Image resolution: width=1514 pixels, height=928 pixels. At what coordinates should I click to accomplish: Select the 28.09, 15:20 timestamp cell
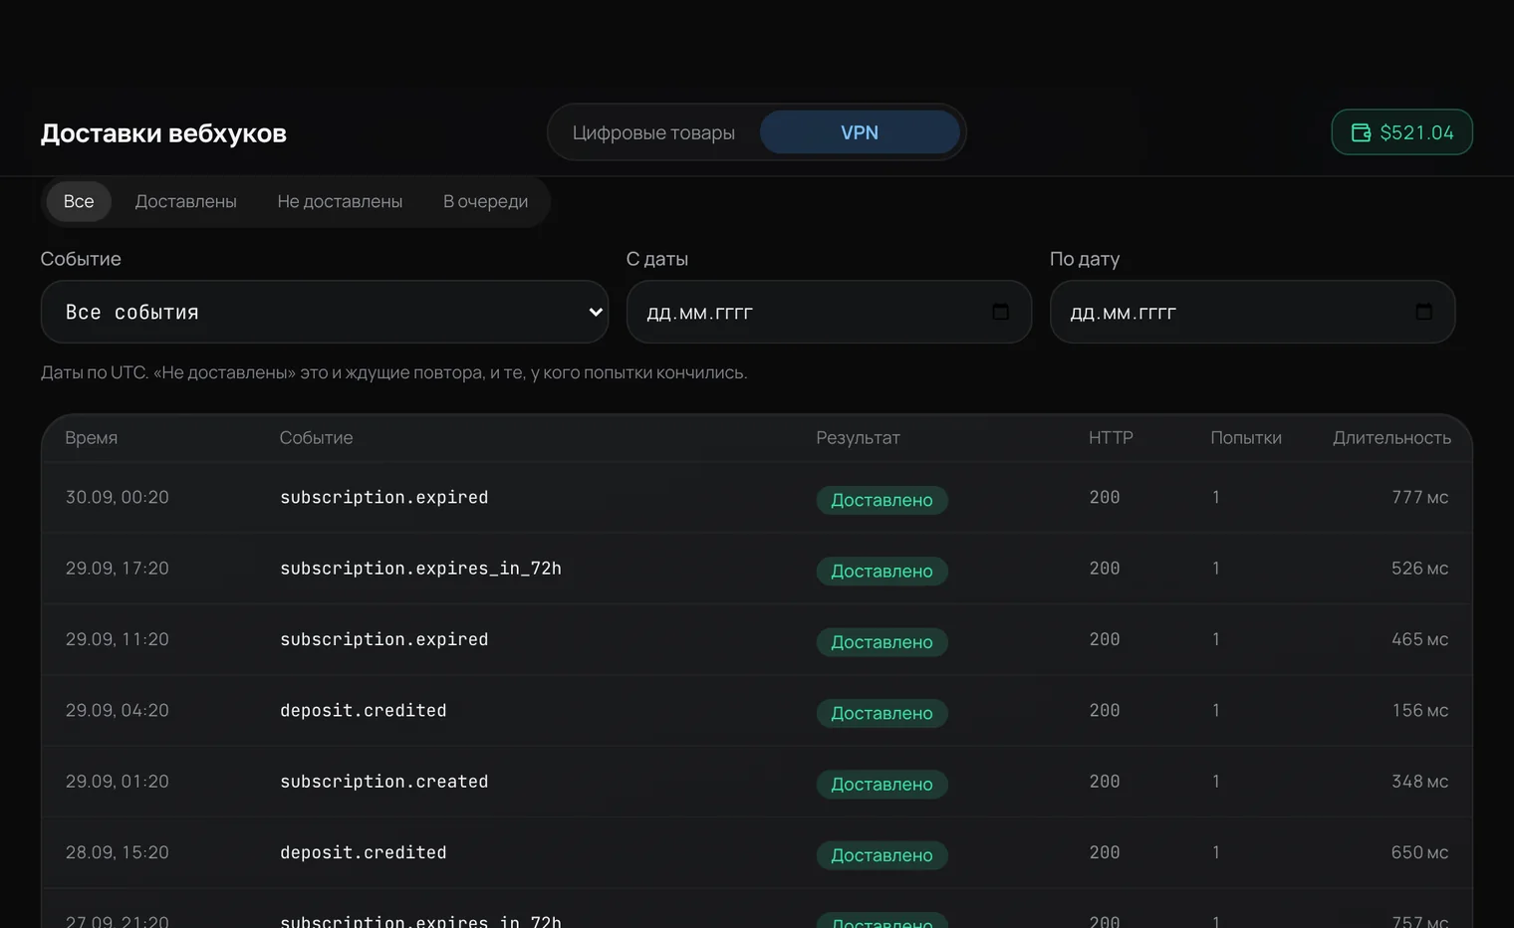tap(118, 852)
